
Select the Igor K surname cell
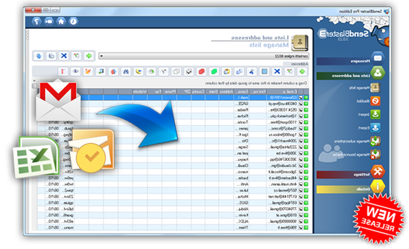tap(241, 134)
